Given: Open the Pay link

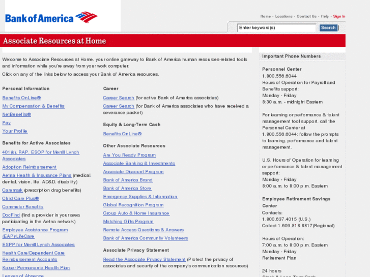Looking at the screenshot, I should point(7,122).
